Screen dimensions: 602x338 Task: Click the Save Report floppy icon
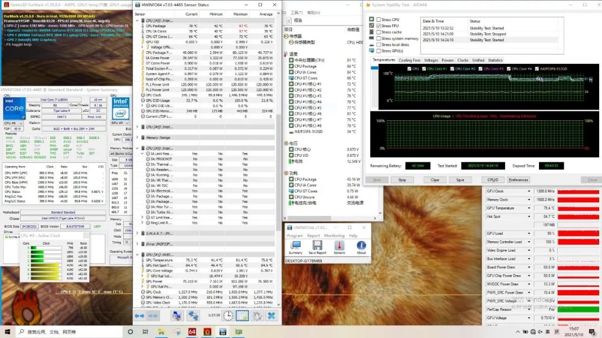317,246
